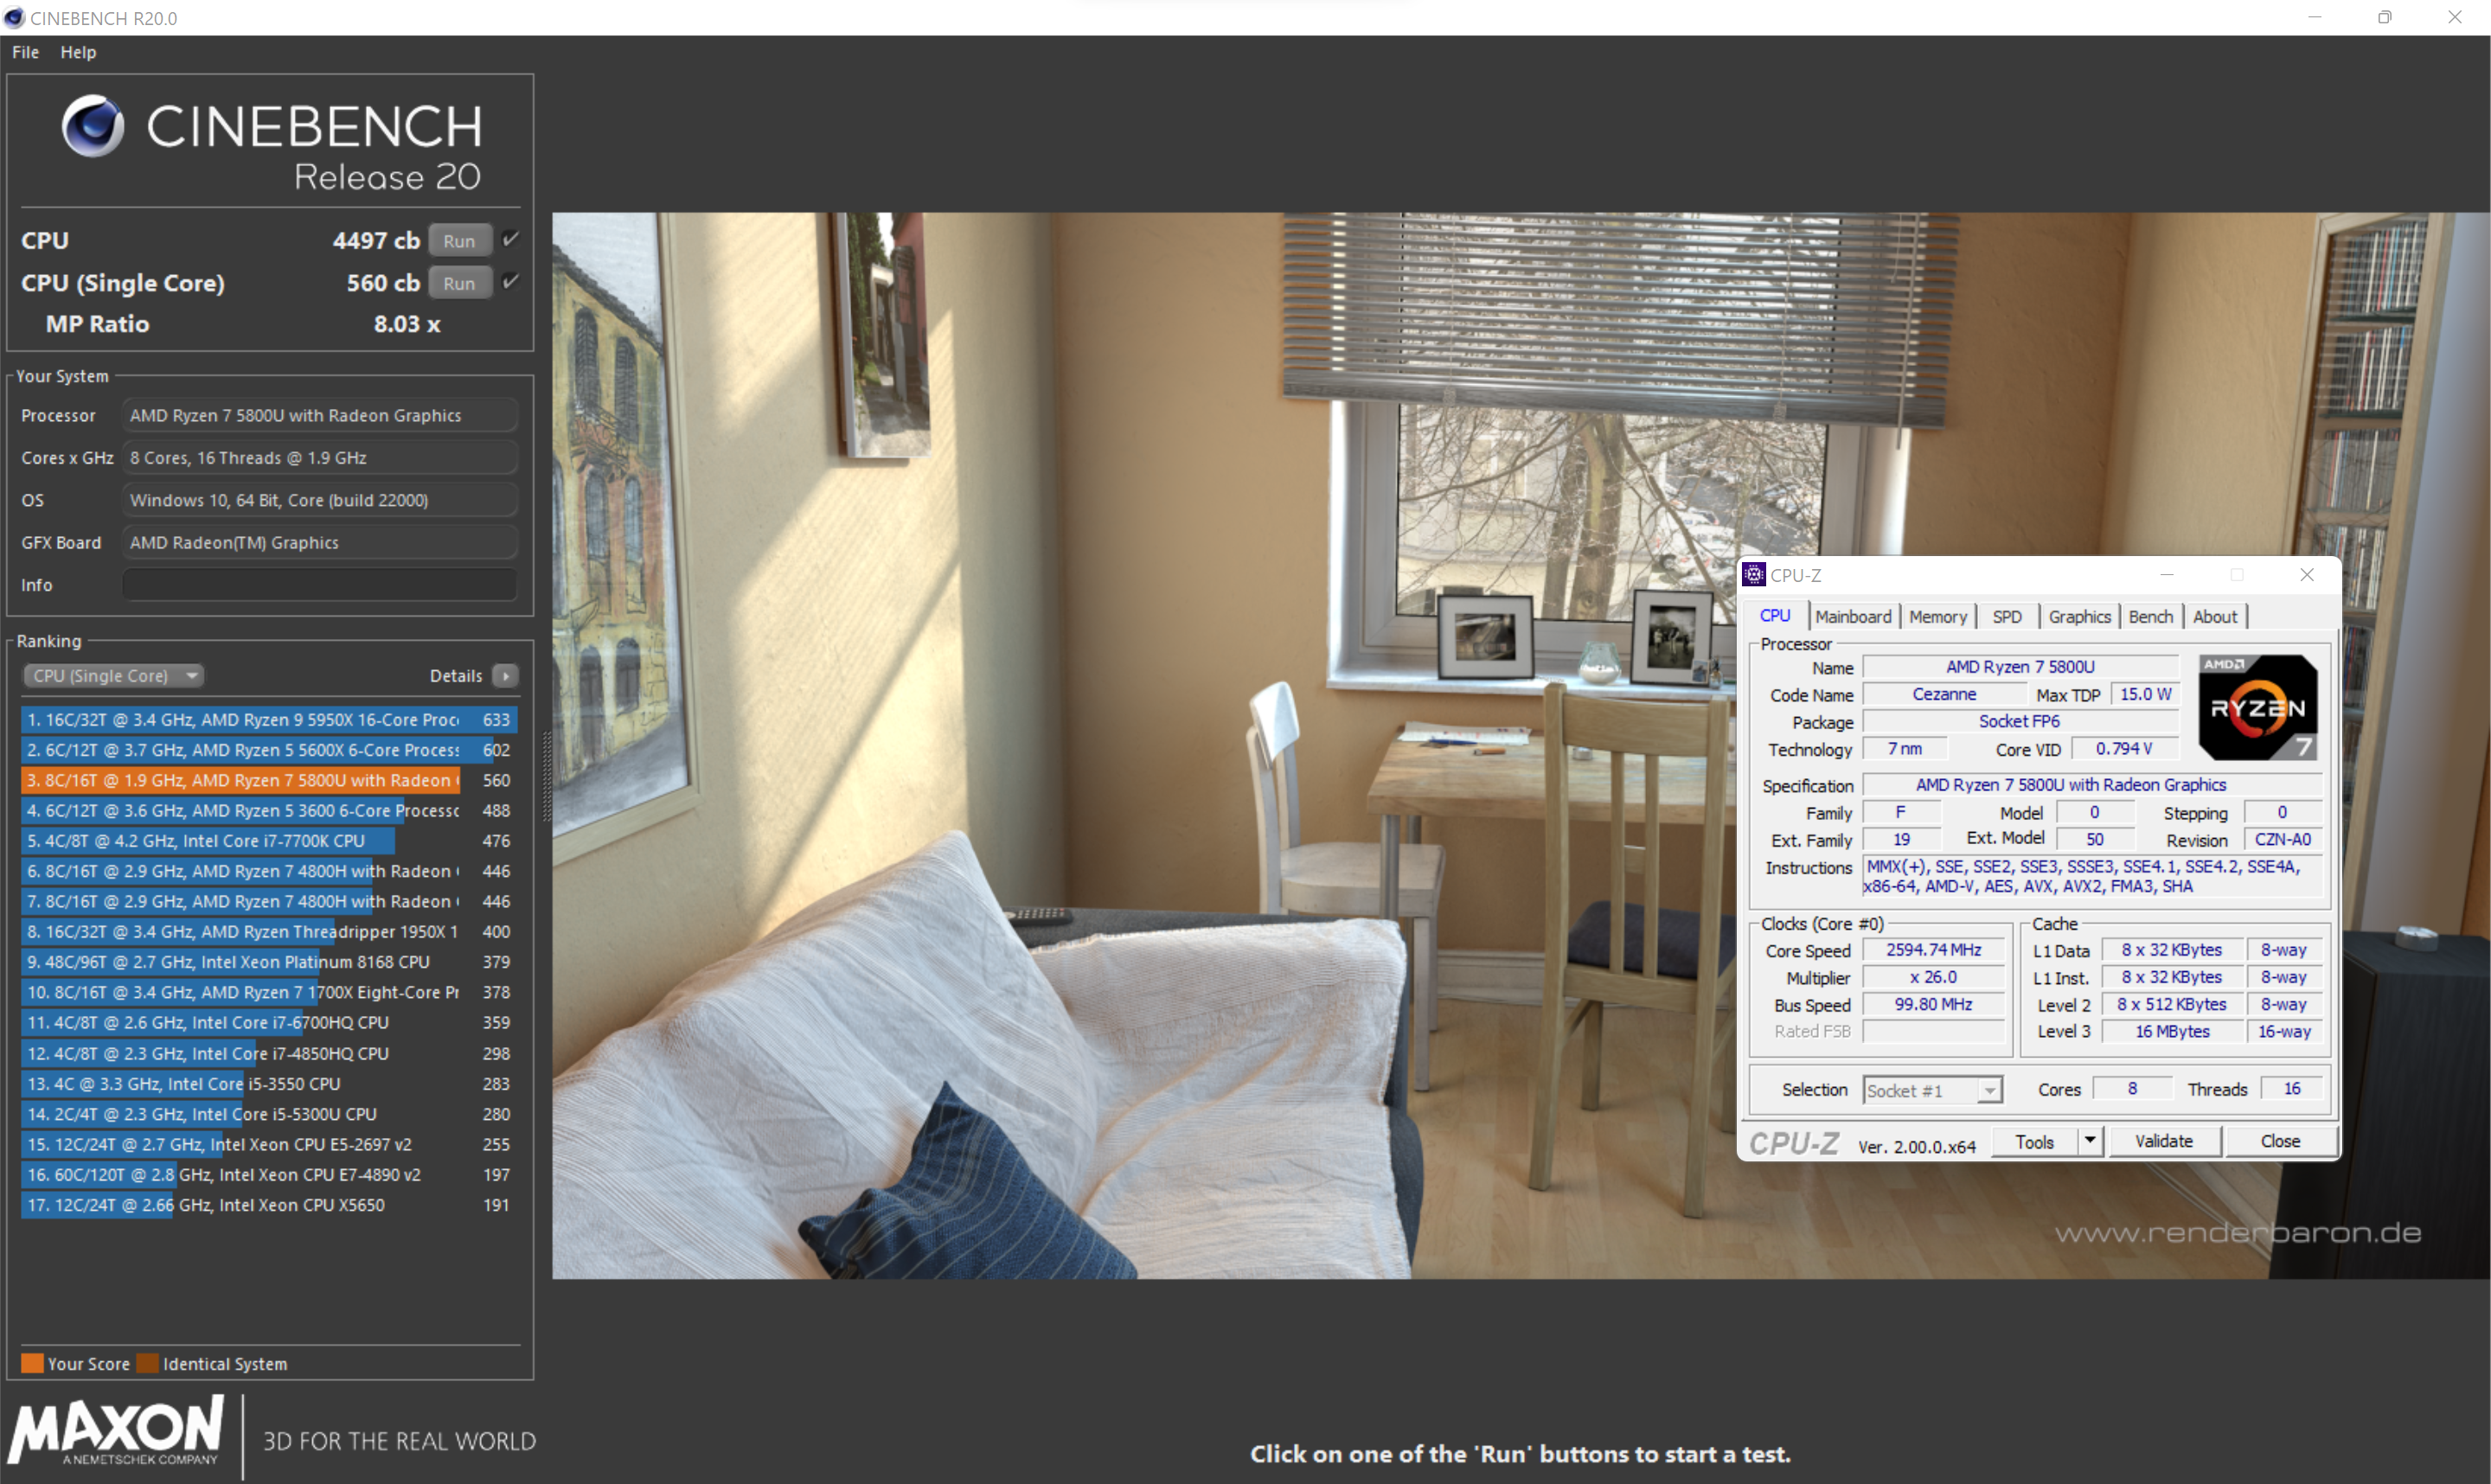Click the Validate button in CPU-Z

2163,1141
